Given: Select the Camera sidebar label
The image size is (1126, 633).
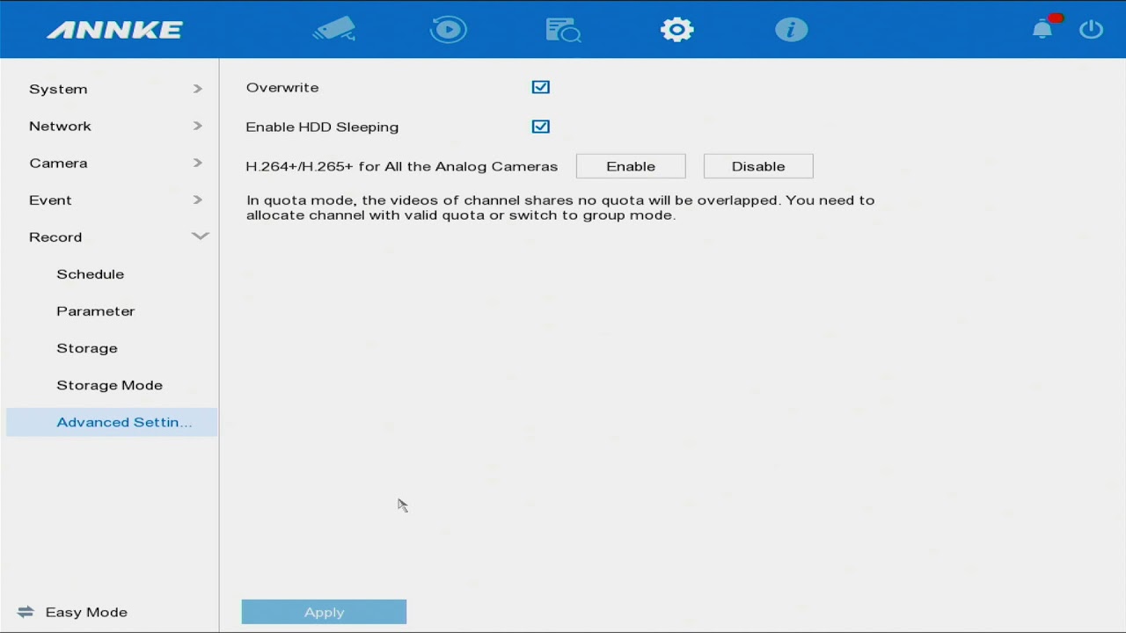Looking at the screenshot, I should (x=58, y=163).
